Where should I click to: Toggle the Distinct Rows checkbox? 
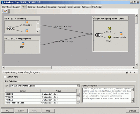point(5,77)
